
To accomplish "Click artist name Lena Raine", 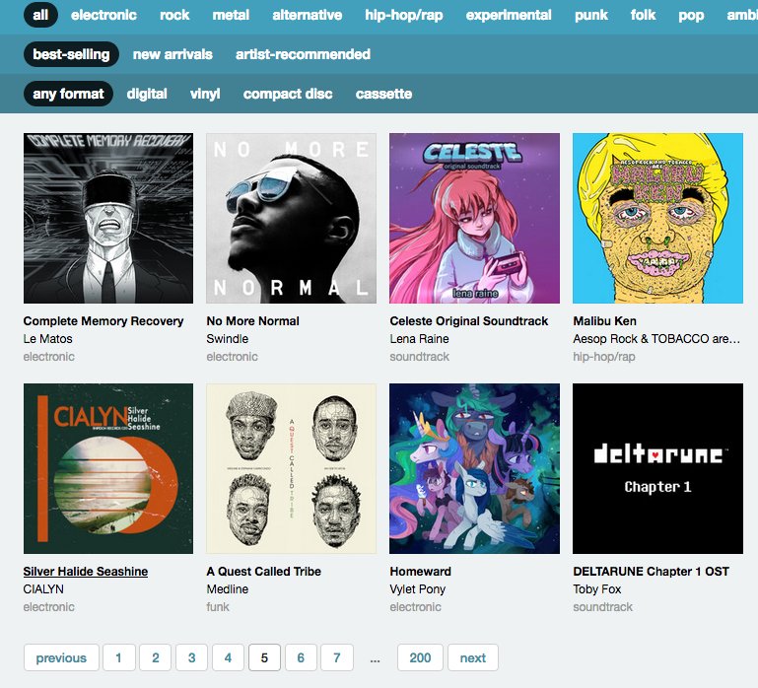I will tap(420, 339).
